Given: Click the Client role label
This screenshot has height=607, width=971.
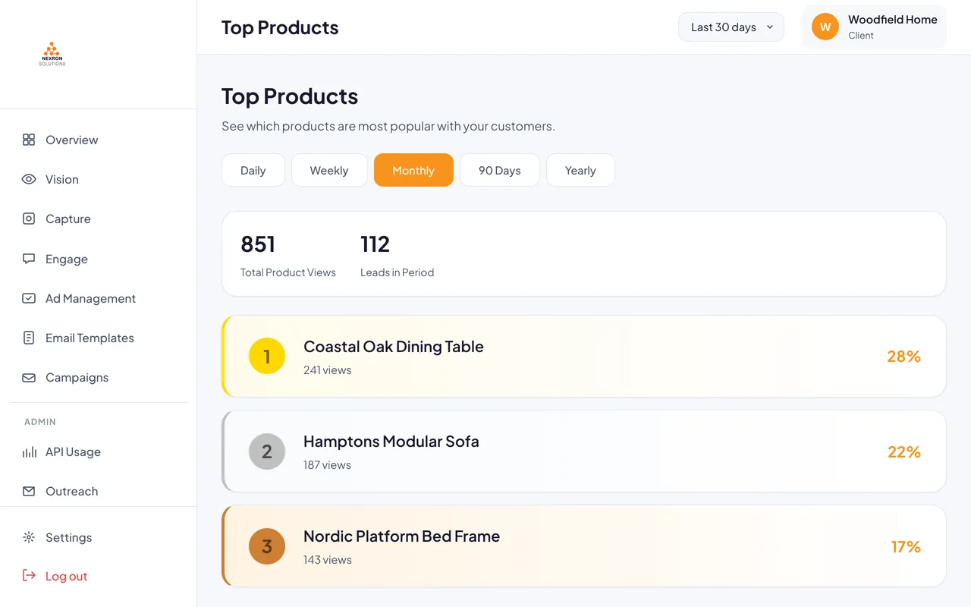Looking at the screenshot, I should click(861, 36).
